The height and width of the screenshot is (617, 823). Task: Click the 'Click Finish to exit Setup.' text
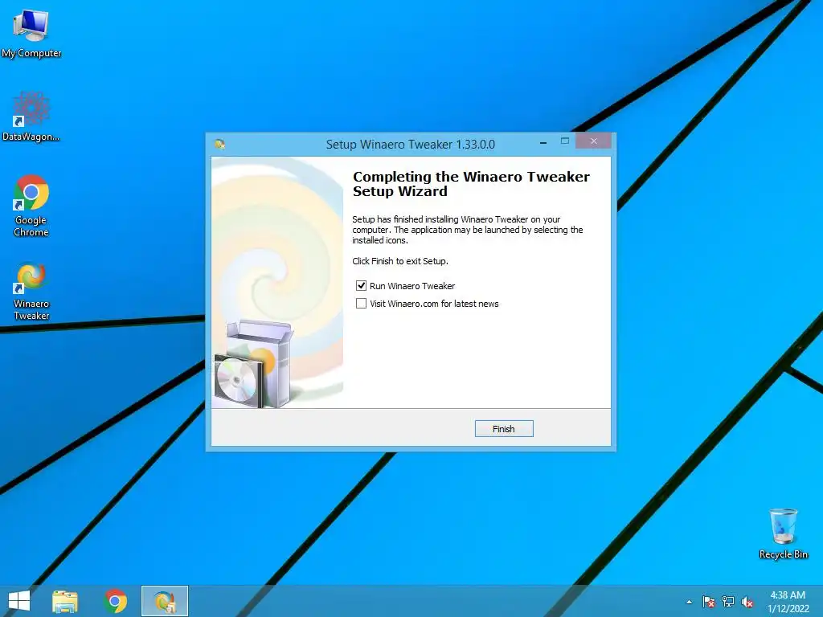(400, 261)
